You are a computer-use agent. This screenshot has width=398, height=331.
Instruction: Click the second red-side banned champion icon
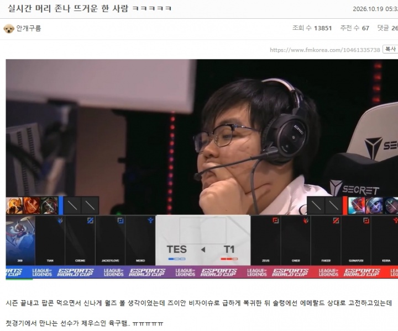374,205
